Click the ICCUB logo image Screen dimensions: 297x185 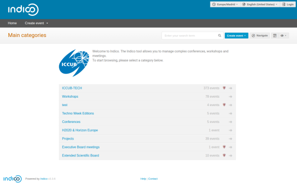click(x=74, y=63)
